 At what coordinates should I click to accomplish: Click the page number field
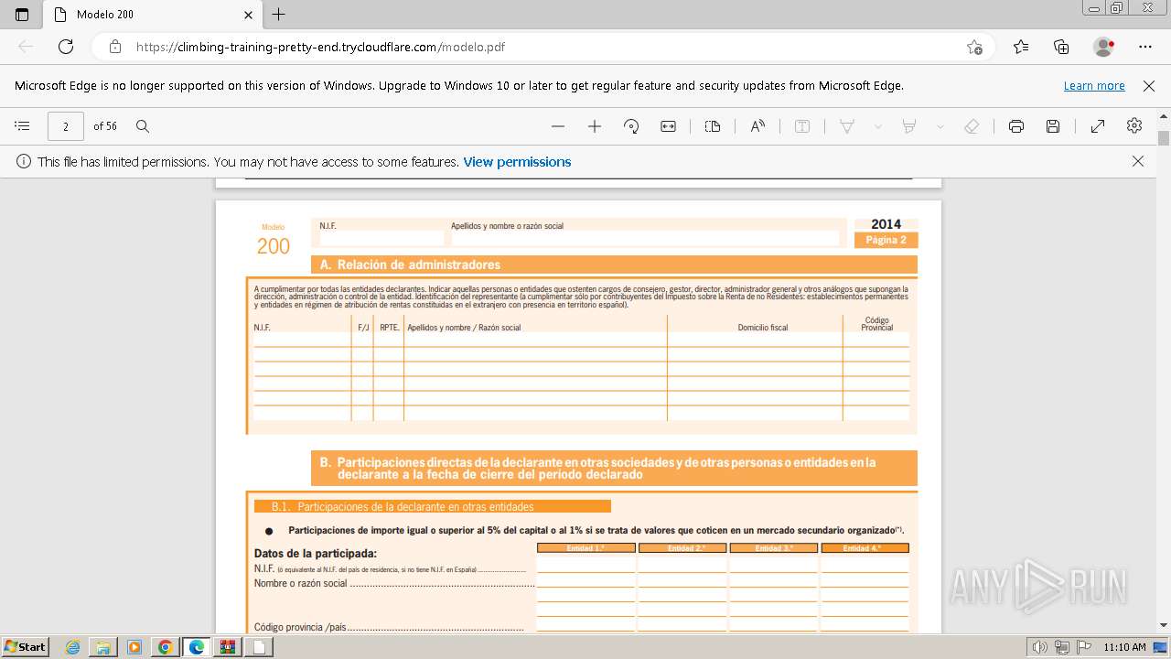click(66, 126)
